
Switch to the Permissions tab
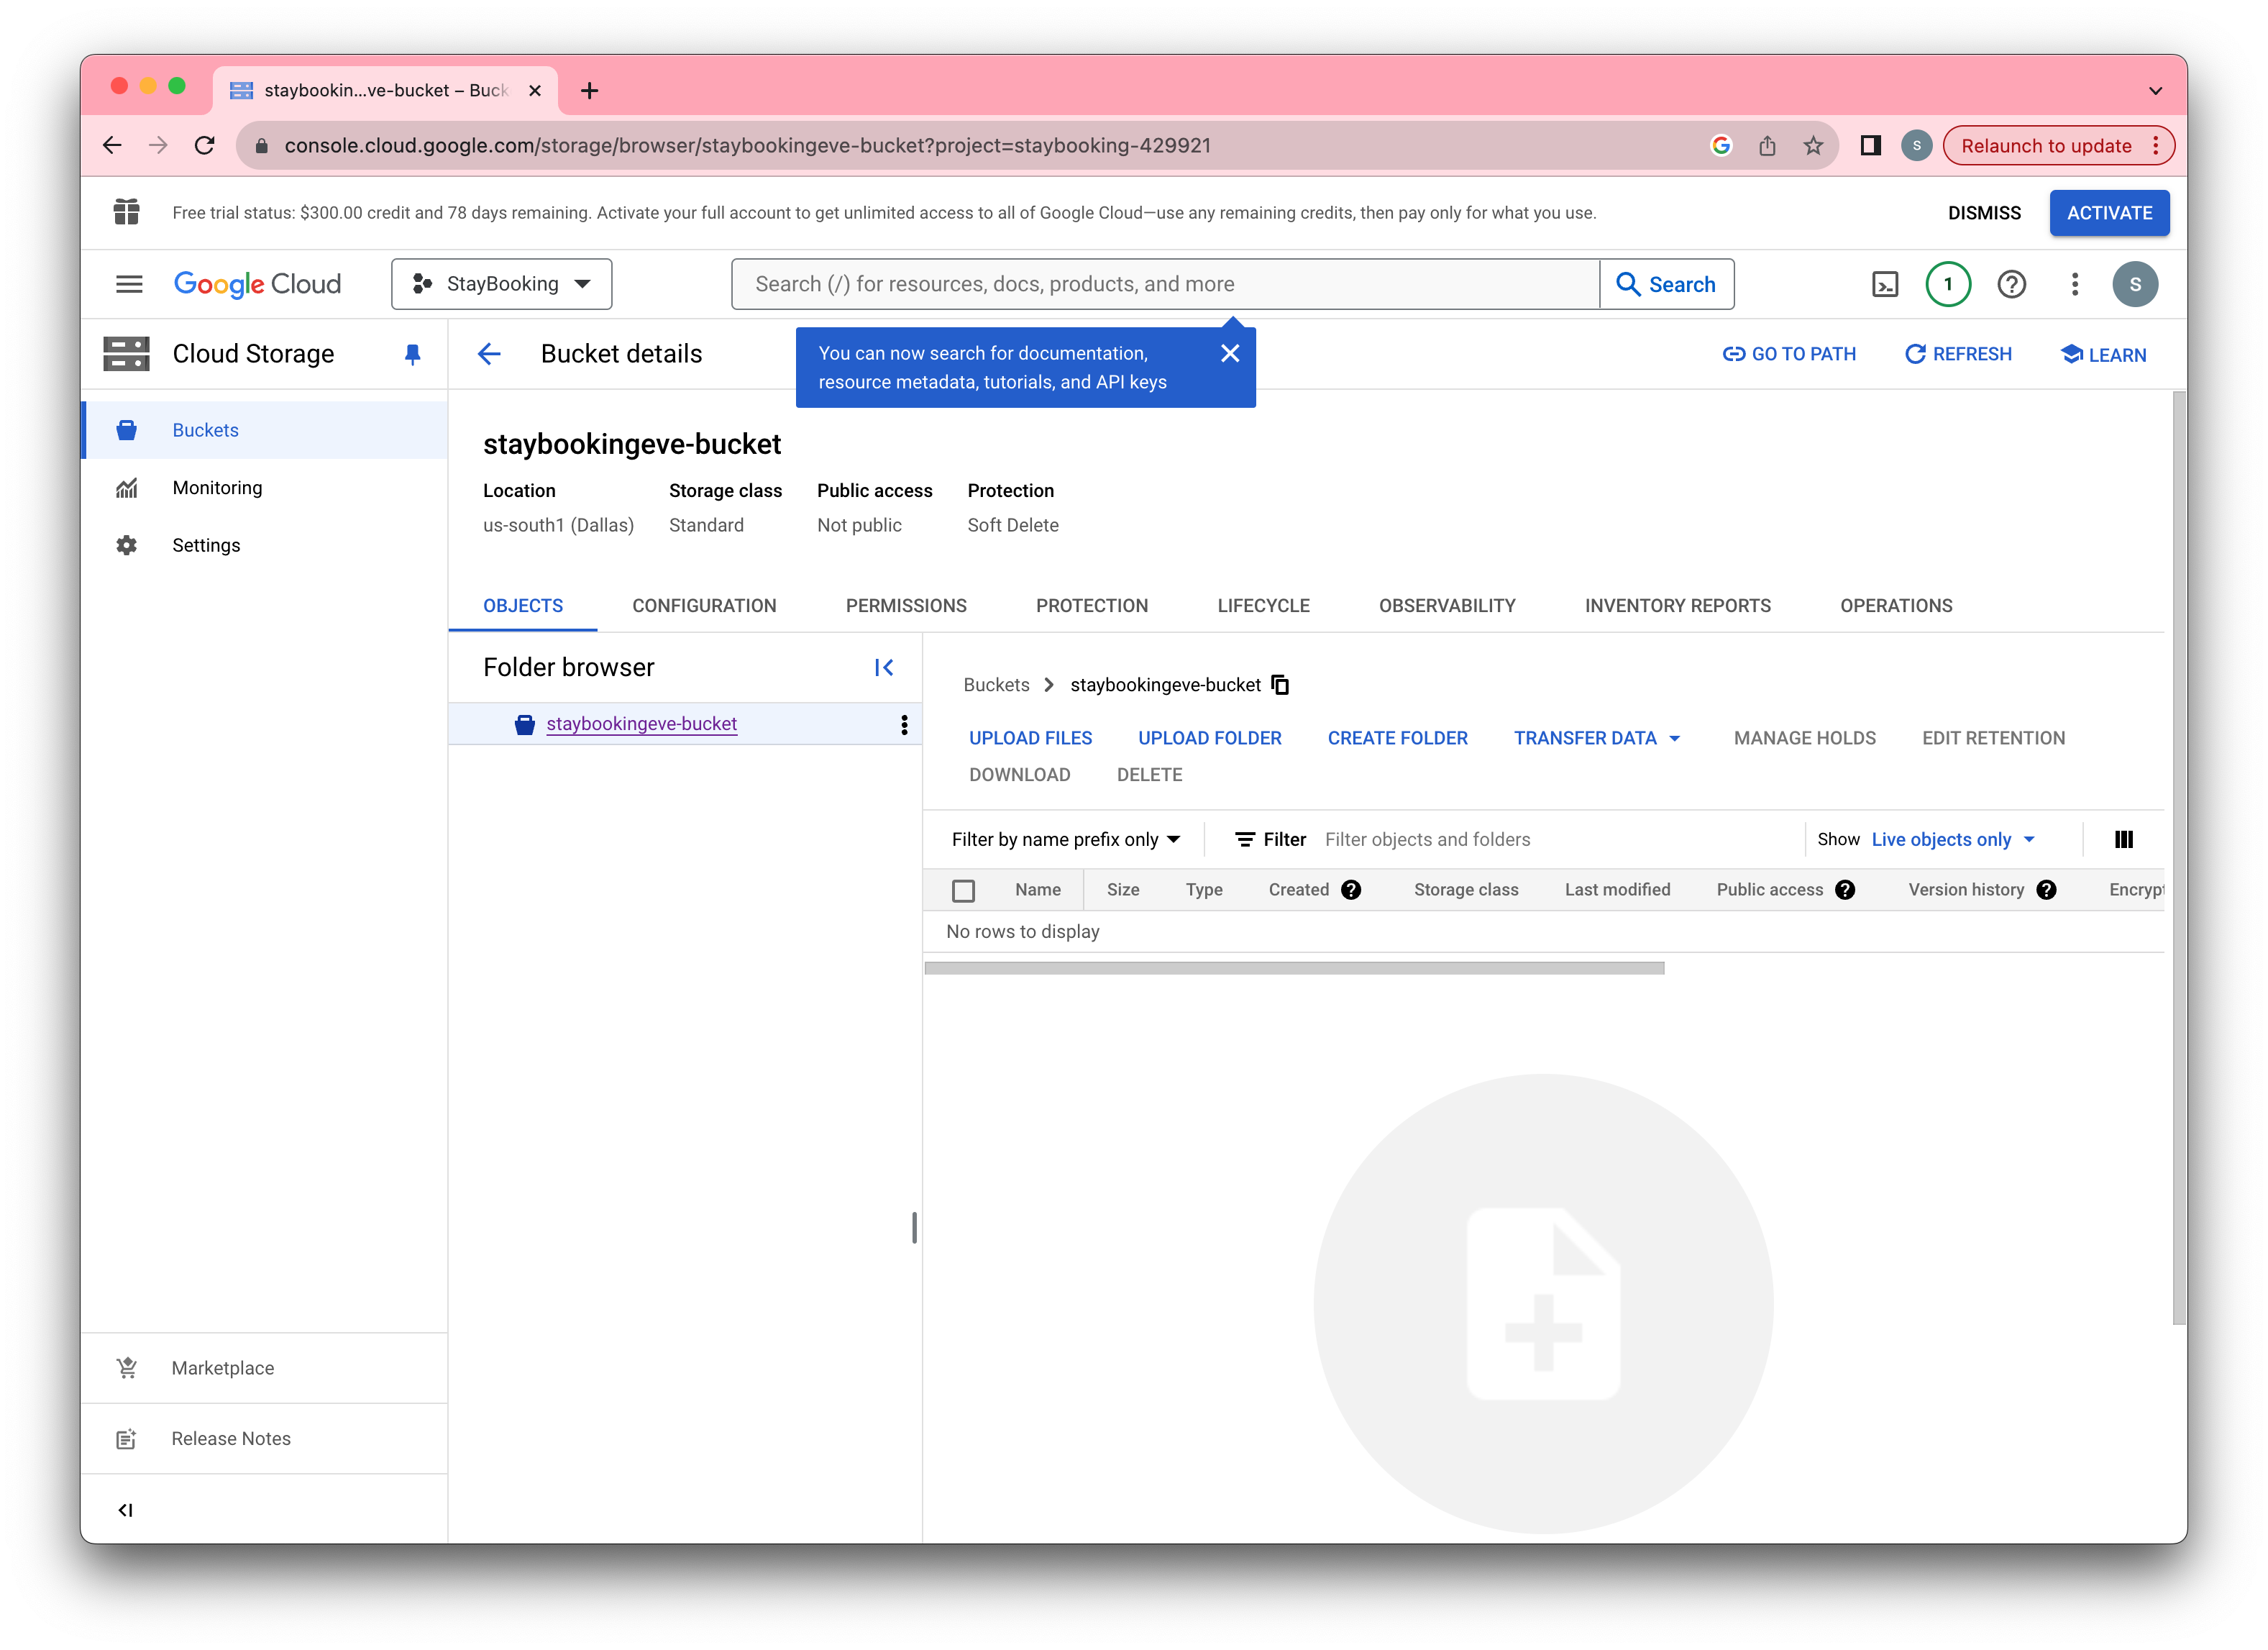(905, 606)
